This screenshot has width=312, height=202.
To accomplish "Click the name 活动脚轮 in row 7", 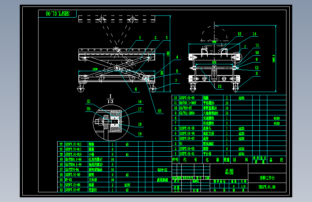I will pyautogui.click(x=208, y=123).
